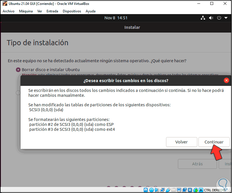The width and height of the screenshot is (232, 193).
Task: Click the USB devices status icon
Action: pyautogui.click(x=168, y=190)
